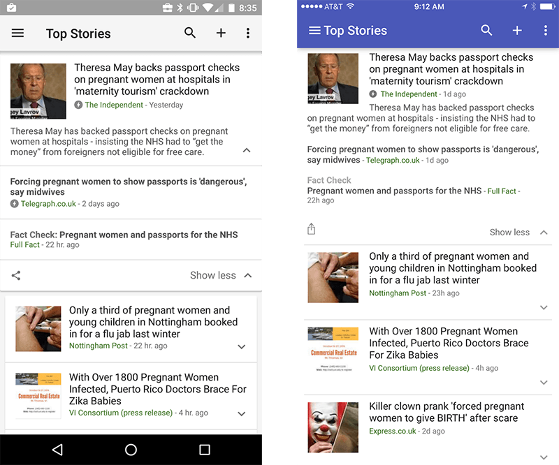Tap plus icon in left Android toolbar
The height and width of the screenshot is (465, 559).
221,33
